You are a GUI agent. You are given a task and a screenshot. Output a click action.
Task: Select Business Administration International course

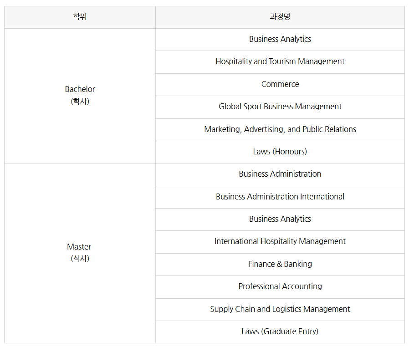point(280,197)
